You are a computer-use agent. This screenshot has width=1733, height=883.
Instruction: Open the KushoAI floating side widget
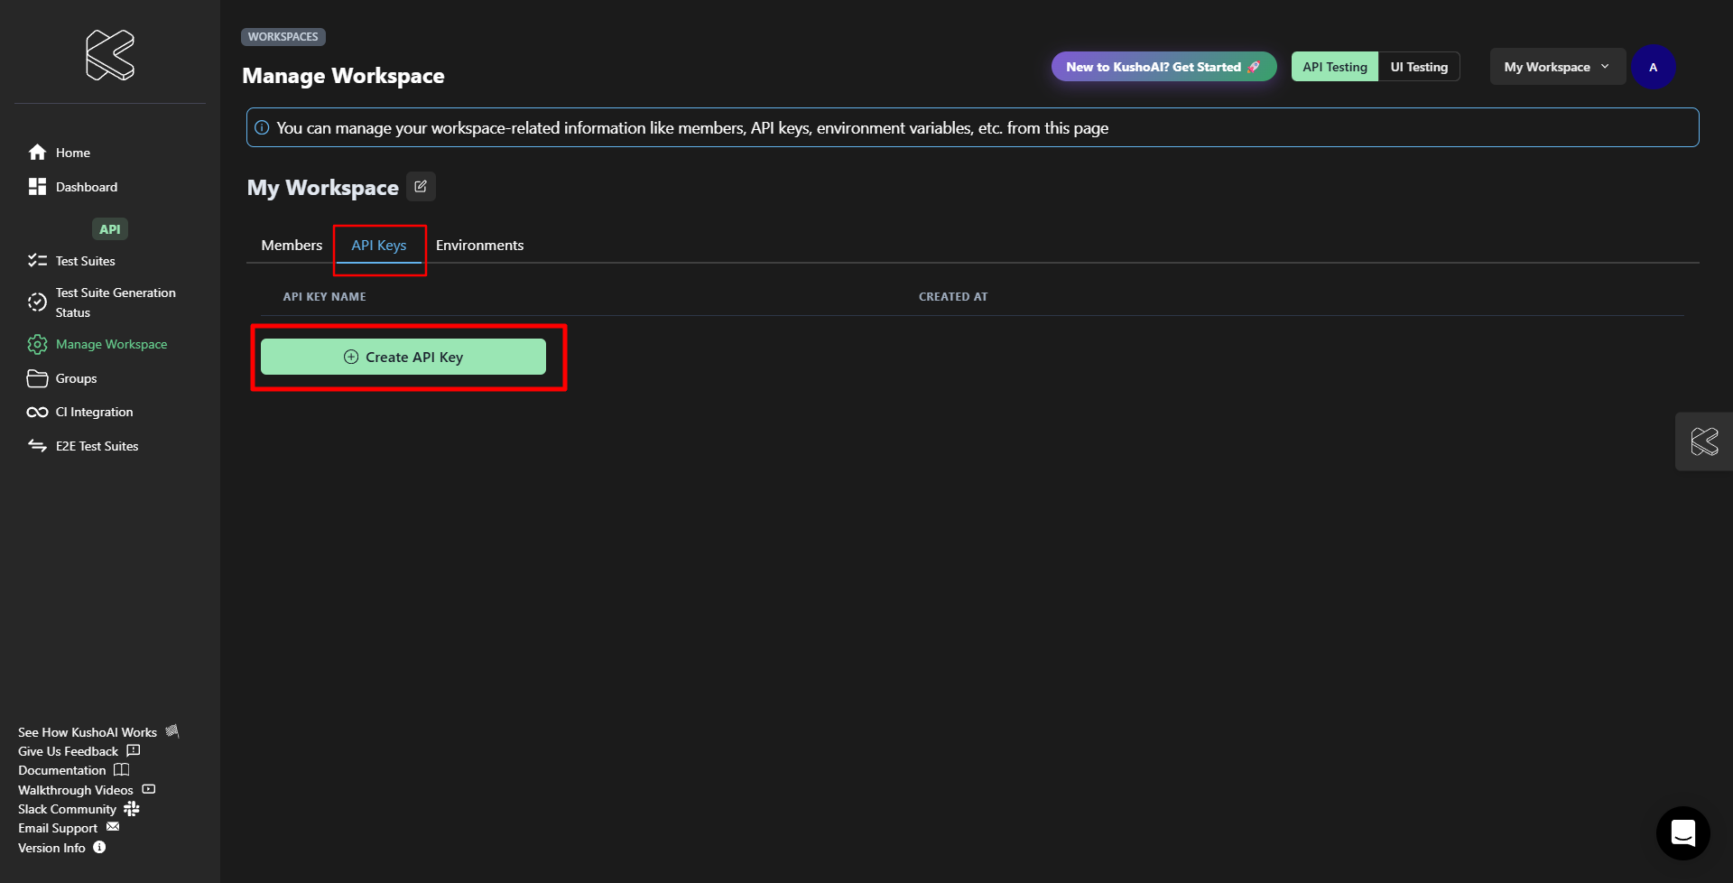[1704, 441]
